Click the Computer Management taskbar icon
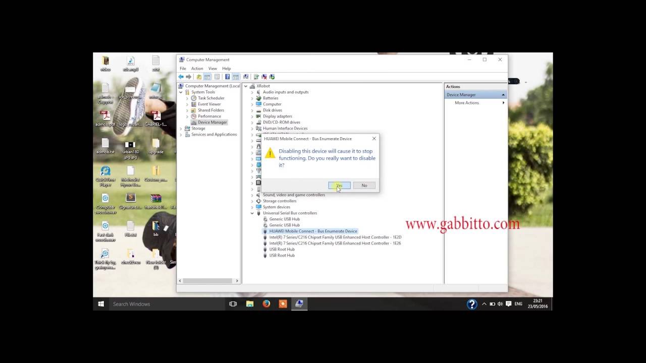The width and height of the screenshot is (646, 363). coord(299,304)
